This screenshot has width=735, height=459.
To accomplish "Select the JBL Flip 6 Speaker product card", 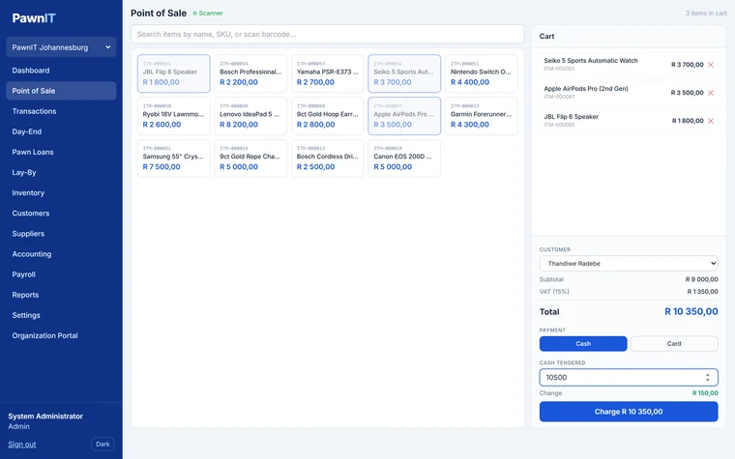I will [173, 73].
